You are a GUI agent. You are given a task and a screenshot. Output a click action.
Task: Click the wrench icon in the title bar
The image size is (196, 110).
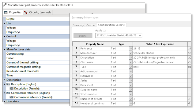pos(5,5)
